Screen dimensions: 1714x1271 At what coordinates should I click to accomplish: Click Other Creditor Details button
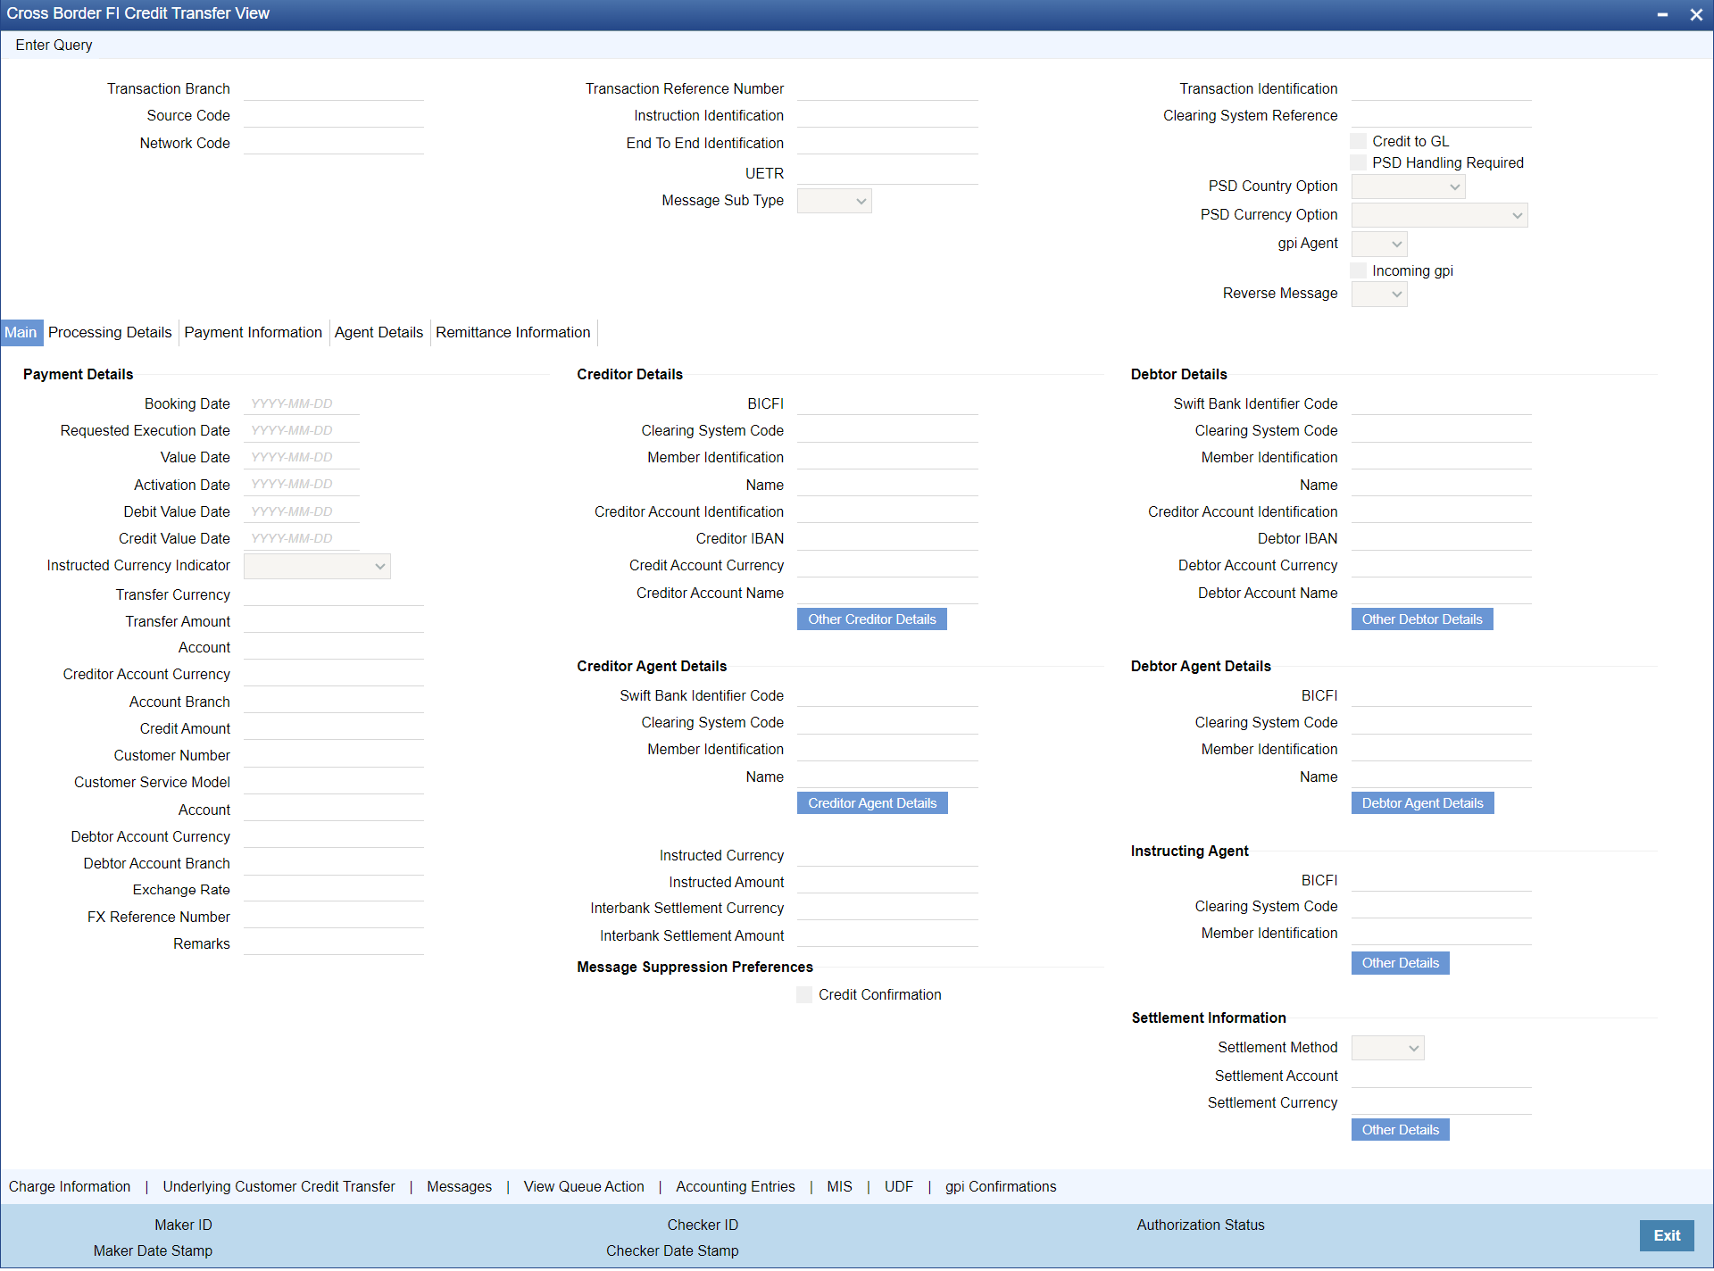871,619
